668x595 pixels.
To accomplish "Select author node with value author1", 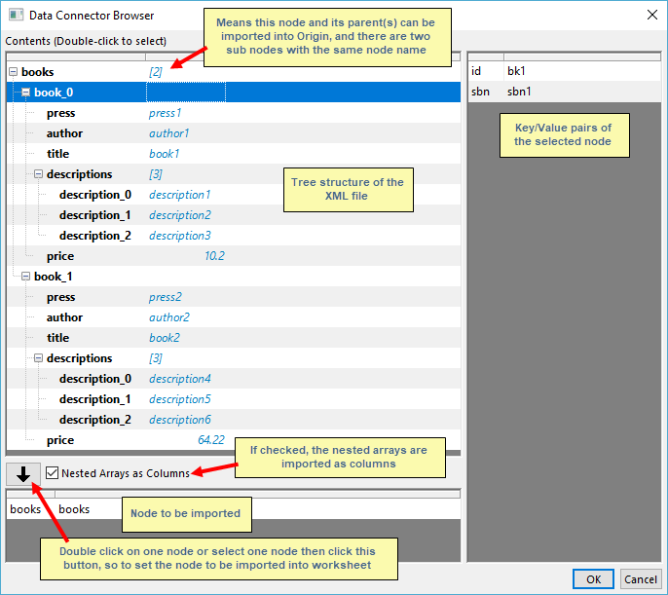I will [x=234, y=133].
